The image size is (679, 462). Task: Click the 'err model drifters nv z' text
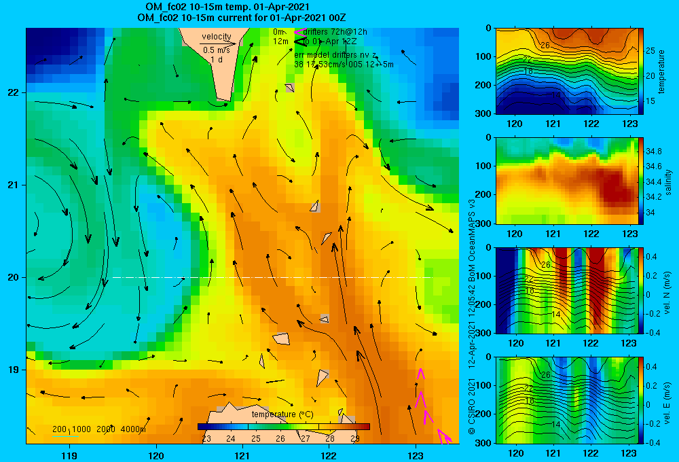point(335,55)
